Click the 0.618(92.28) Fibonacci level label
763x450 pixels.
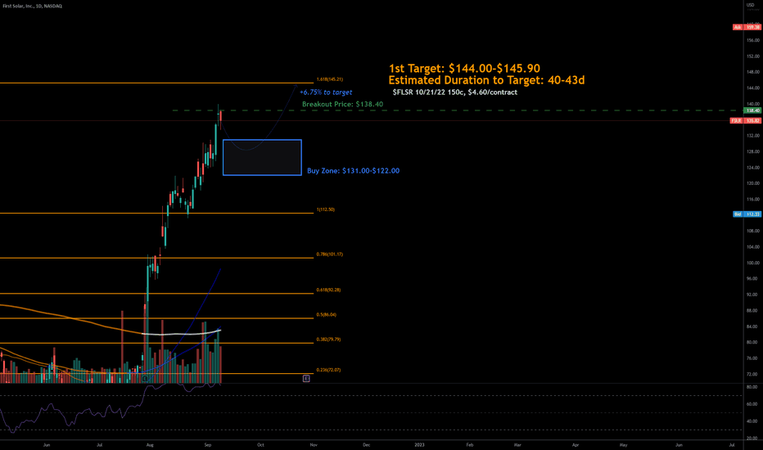(328, 290)
